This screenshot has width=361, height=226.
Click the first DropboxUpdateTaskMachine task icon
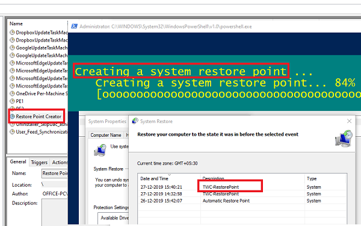12,33
